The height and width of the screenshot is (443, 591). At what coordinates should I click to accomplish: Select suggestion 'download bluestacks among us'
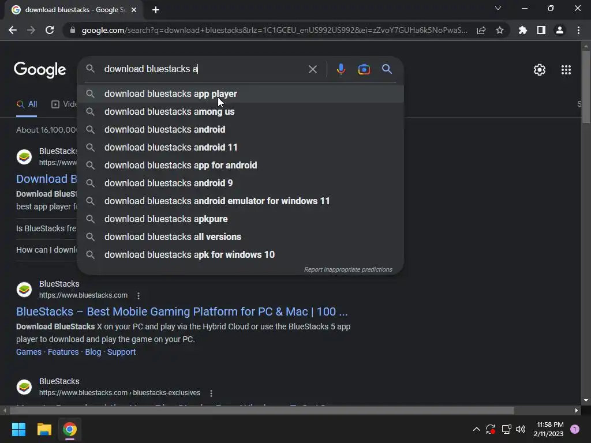click(241, 111)
